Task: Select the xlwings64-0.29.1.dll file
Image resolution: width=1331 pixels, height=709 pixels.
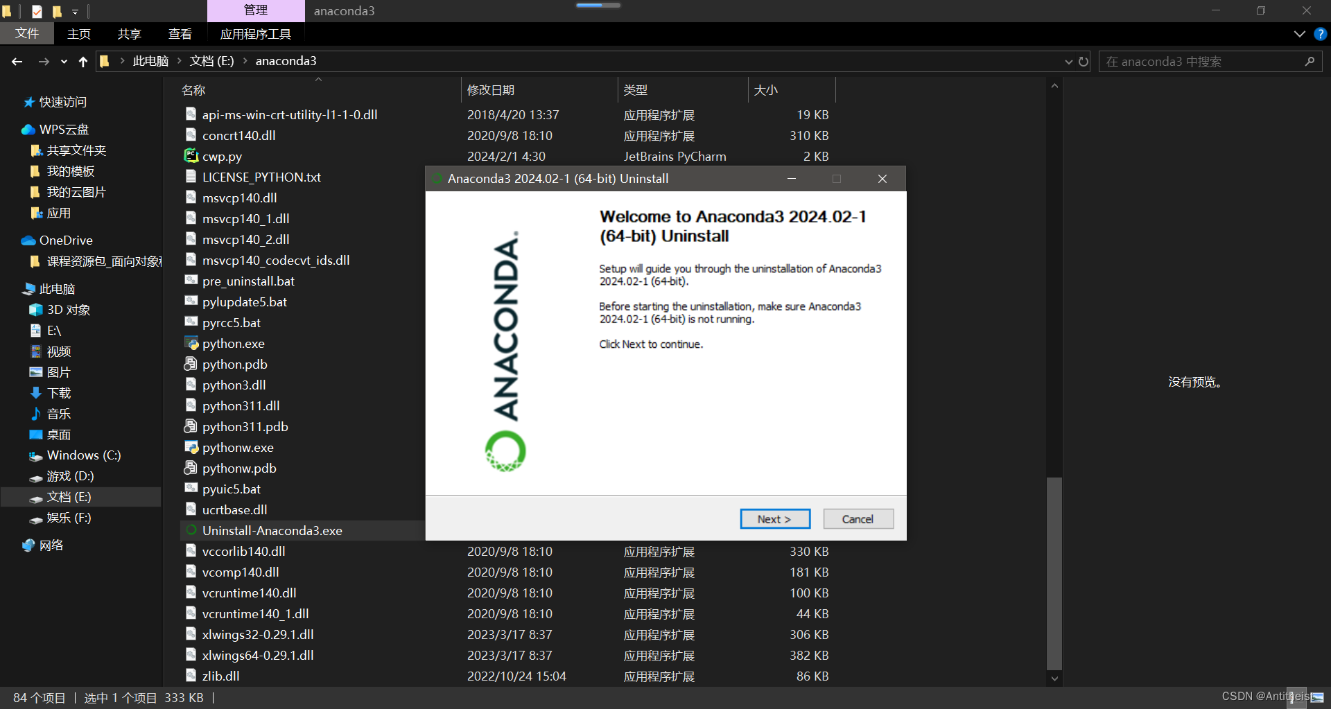Action: pos(258,655)
